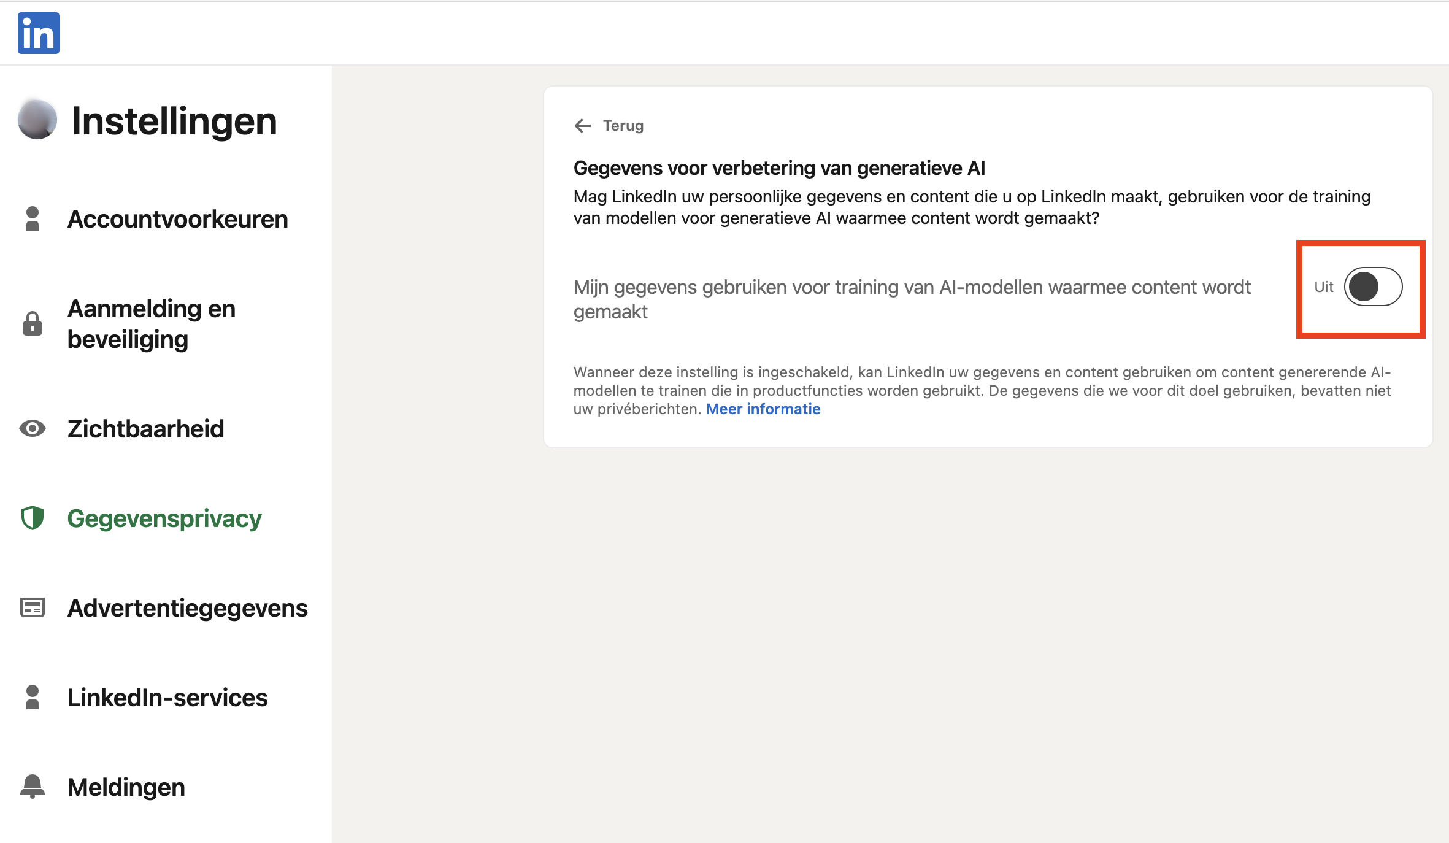
Task: Open Advertentiegegevens settings
Action: [187, 607]
